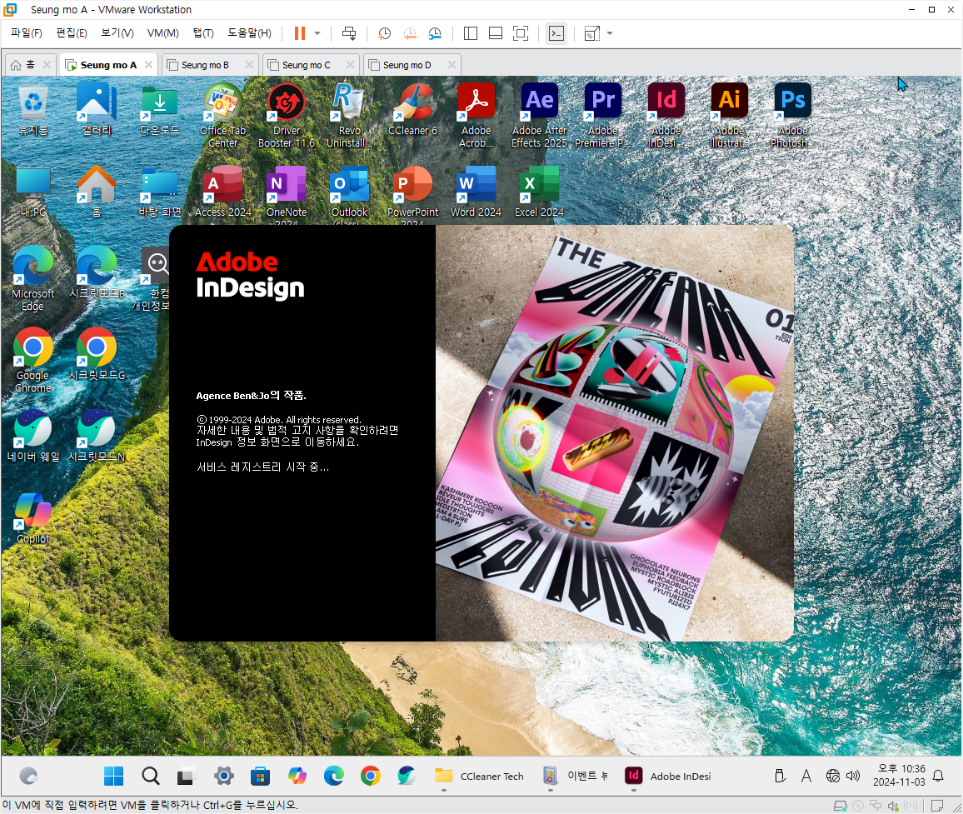Screen dimensions: 963x814
Task: Open the console view icon
Action: coord(556,33)
